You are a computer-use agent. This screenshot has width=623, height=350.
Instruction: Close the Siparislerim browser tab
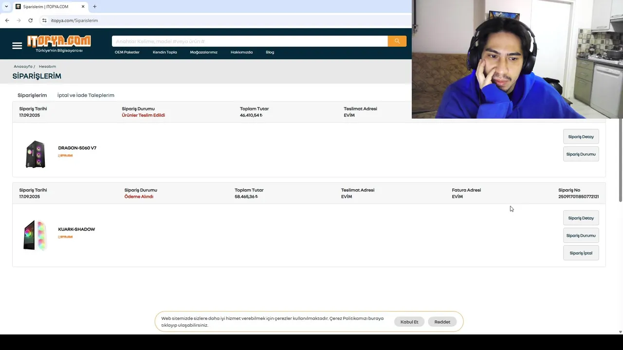click(83, 6)
